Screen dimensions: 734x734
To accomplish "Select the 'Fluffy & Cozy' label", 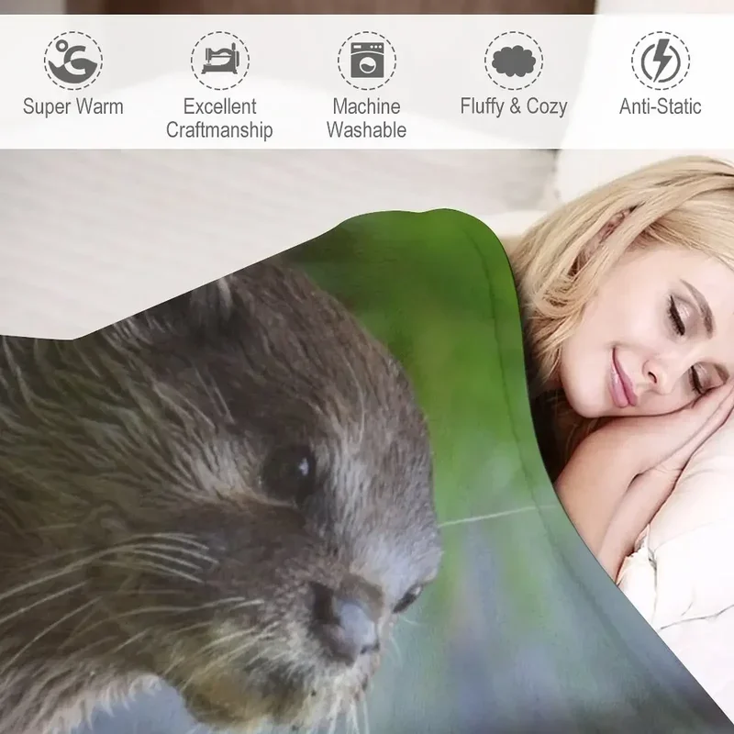I will coord(514,106).
